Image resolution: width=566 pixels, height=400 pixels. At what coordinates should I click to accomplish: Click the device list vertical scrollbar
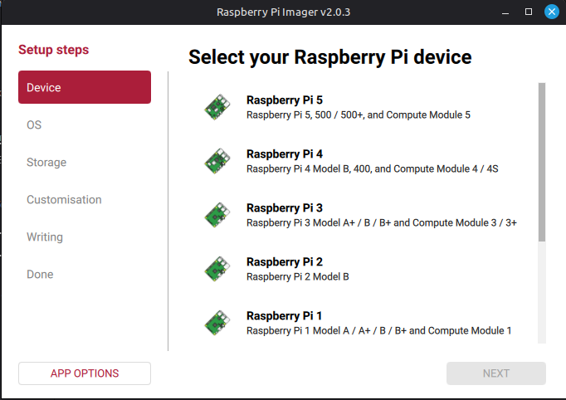tap(541, 162)
